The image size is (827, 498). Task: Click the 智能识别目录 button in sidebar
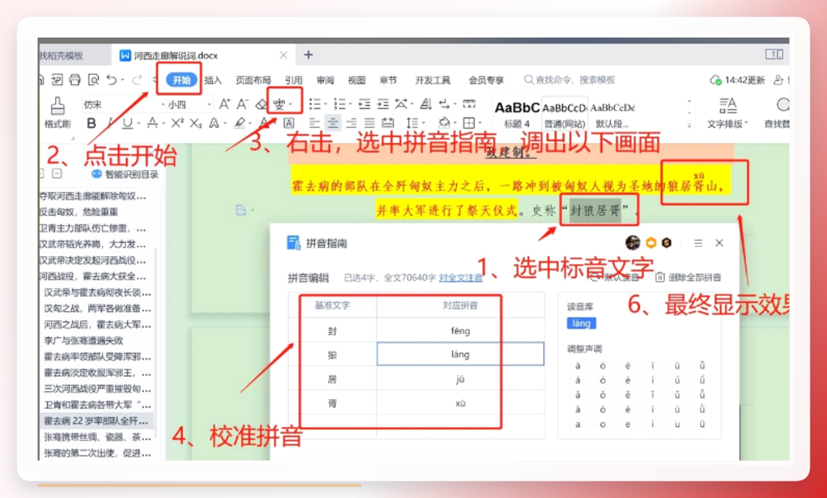coord(125,174)
